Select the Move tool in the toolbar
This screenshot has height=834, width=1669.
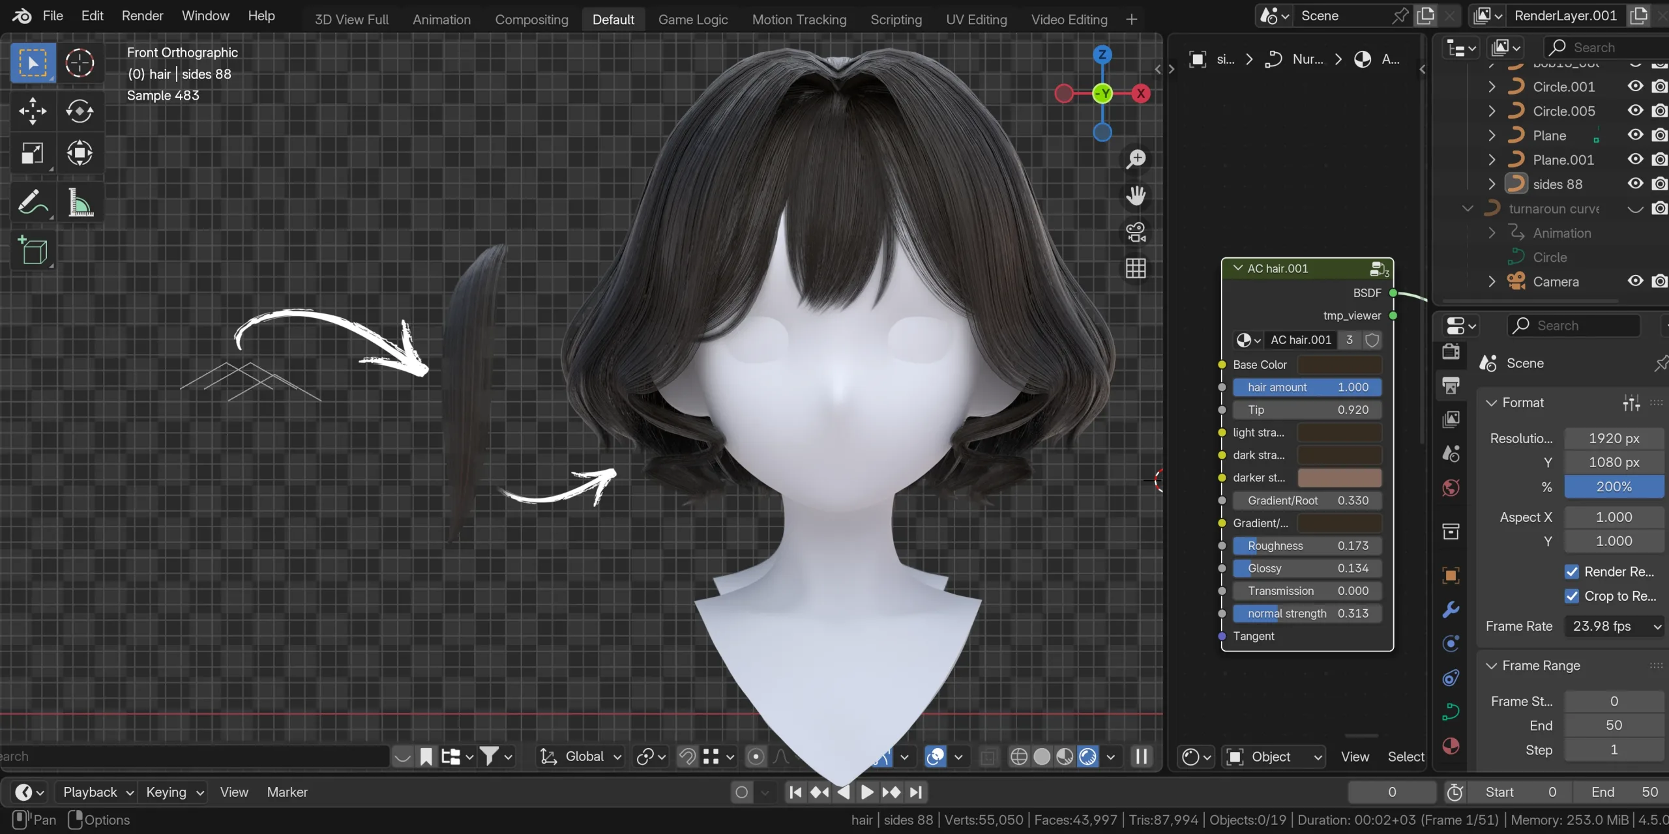pos(33,111)
